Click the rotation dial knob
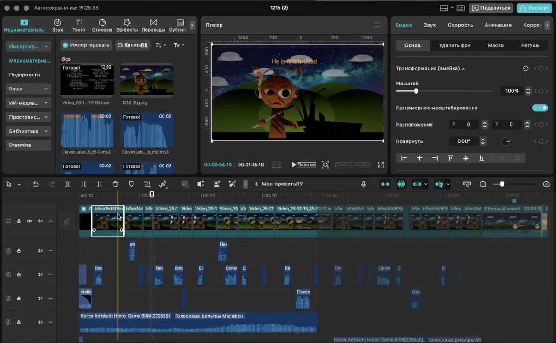 (x=506, y=141)
